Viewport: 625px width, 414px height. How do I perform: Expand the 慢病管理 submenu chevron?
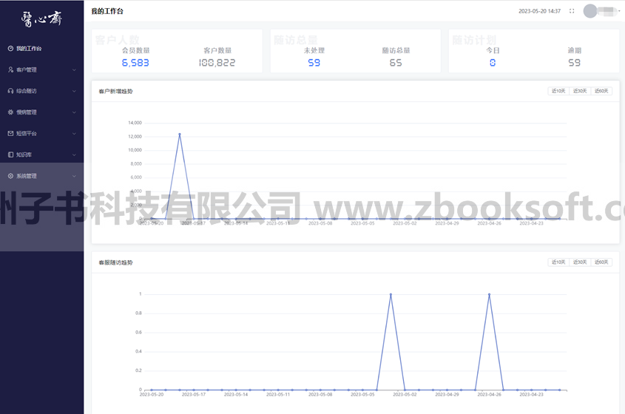click(74, 112)
